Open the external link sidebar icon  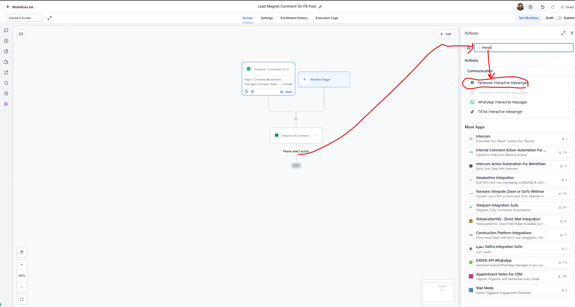(6, 73)
